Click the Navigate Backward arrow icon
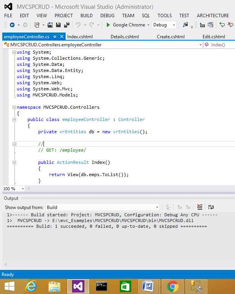Screen dimensions: 235x294 click(12, 25)
